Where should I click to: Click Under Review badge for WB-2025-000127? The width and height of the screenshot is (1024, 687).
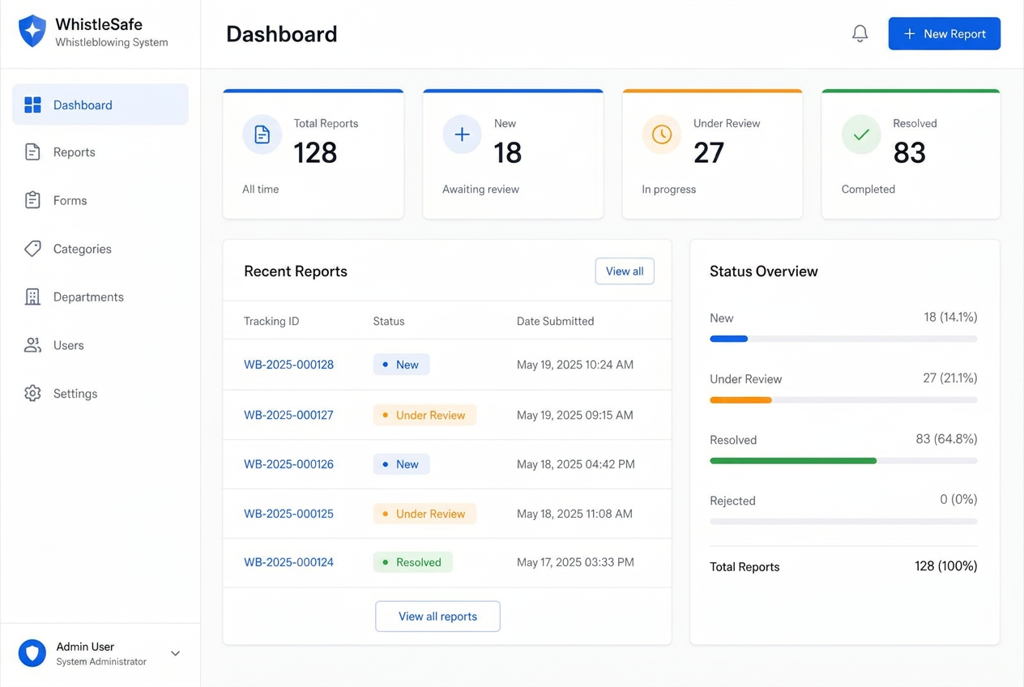[425, 415]
